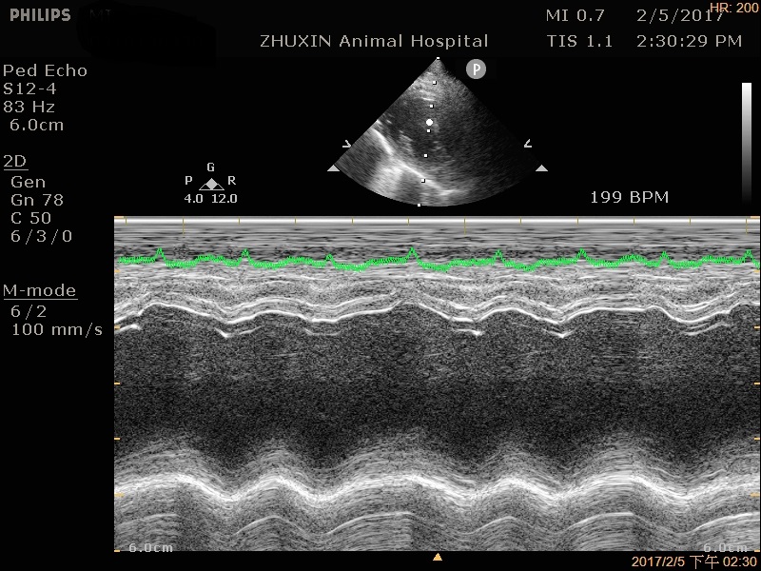Click the Gn 78 gain setting

[x=37, y=200]
